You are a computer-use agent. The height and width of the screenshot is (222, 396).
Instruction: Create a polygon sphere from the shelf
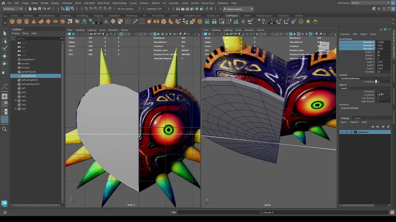click(x=12, y=21)
